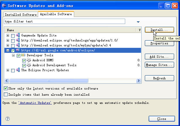Viewport: 180px width, 126px height.
Task: Check the mylyn update e3.4 checkbox
Action: point(13,45)
